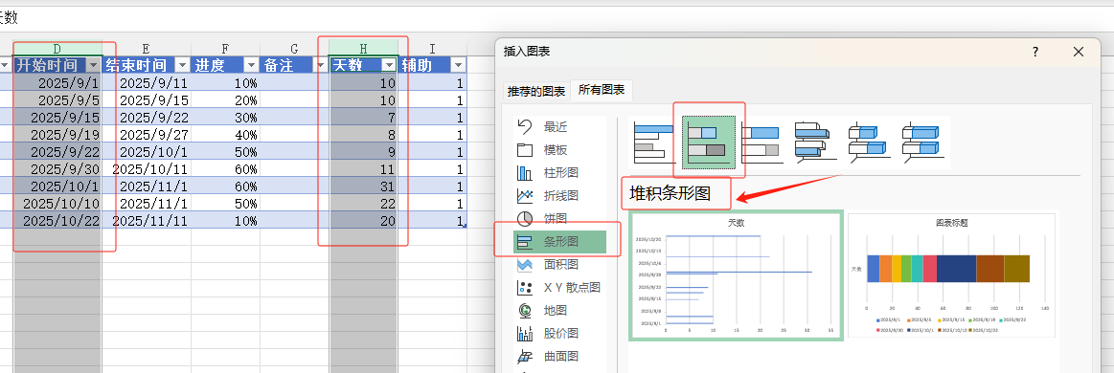This screenshot has height=373, width=1114.
Task: Pick the 3-D 100% stacked bar icon
Action: coord(921,142)
